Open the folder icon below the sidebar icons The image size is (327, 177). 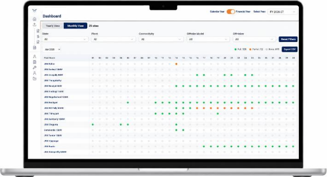tap(35, 78)
